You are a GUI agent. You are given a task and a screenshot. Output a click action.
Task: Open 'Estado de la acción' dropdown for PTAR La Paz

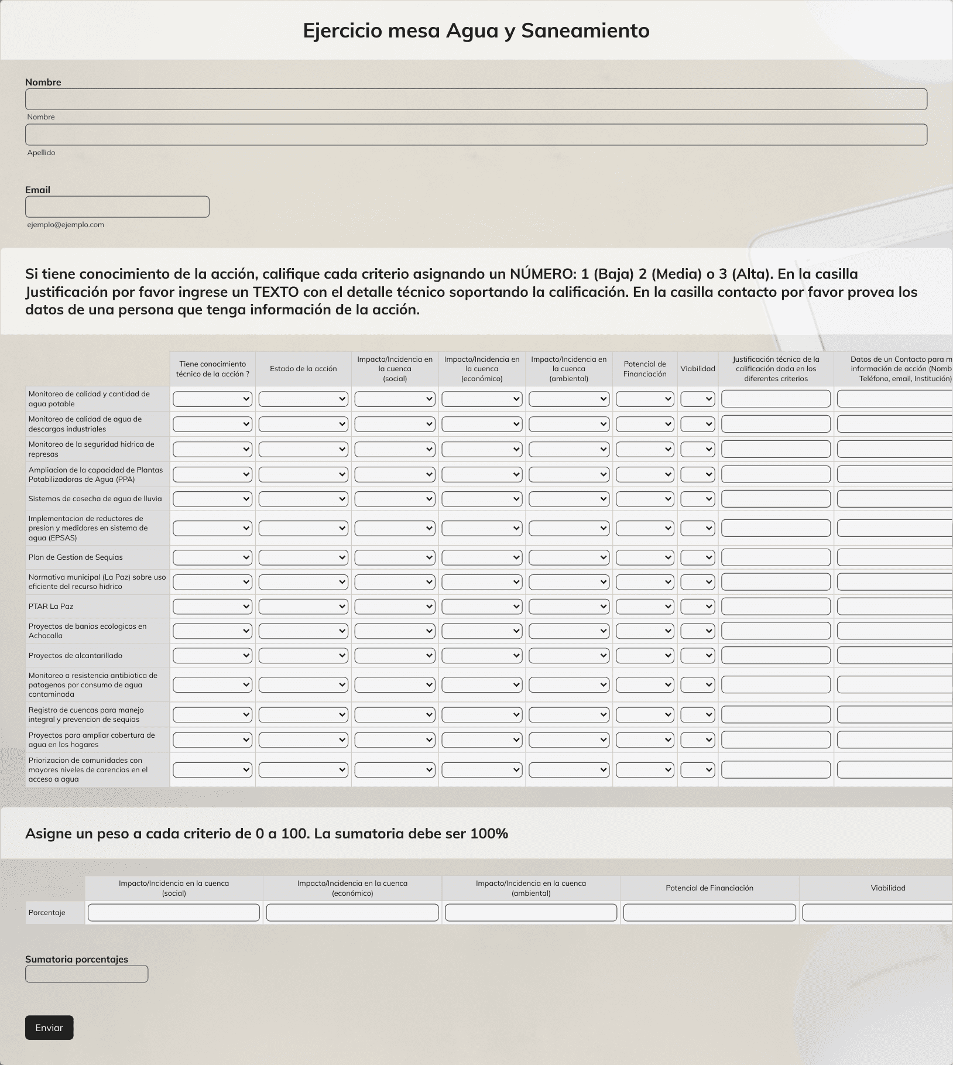pyautogui.click(x=303, y=607)
